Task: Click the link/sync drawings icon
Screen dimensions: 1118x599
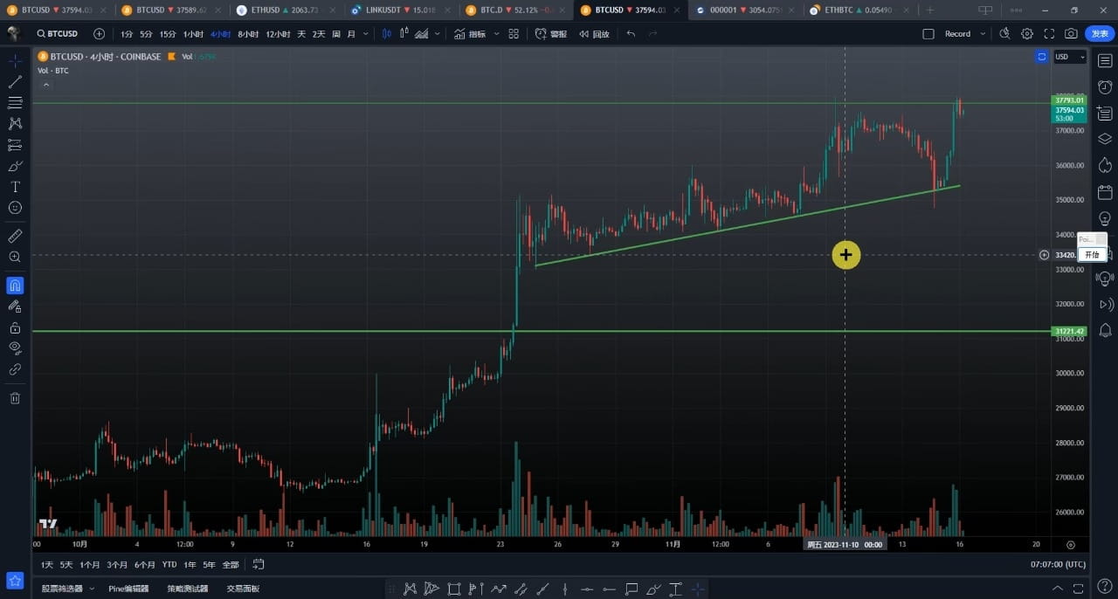Action: coord(15,369)
